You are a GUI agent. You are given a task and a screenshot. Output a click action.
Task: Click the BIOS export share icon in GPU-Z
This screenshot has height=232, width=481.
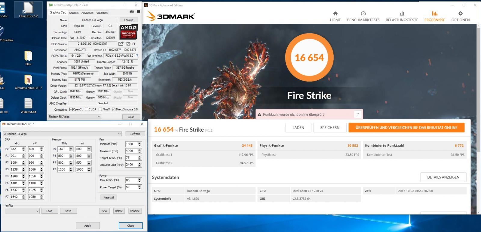pyautogui.click(x=121, y=44)
